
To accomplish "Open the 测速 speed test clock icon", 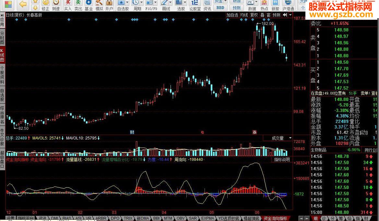I will pos(56,2).
